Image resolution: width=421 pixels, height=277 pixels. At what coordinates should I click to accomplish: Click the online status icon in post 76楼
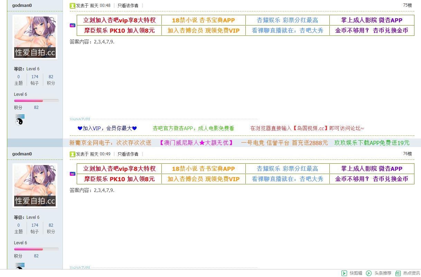(x=73, y=154)
